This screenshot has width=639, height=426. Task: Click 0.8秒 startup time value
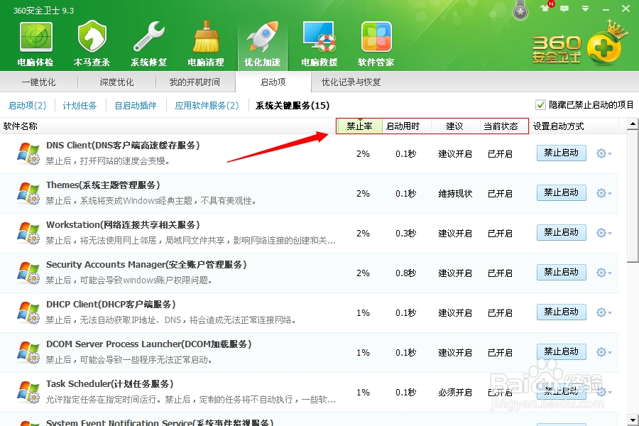point(405,273)
